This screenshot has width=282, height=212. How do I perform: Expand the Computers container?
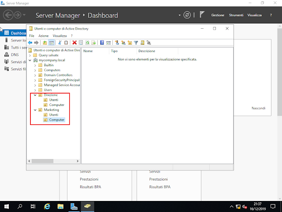35,70
